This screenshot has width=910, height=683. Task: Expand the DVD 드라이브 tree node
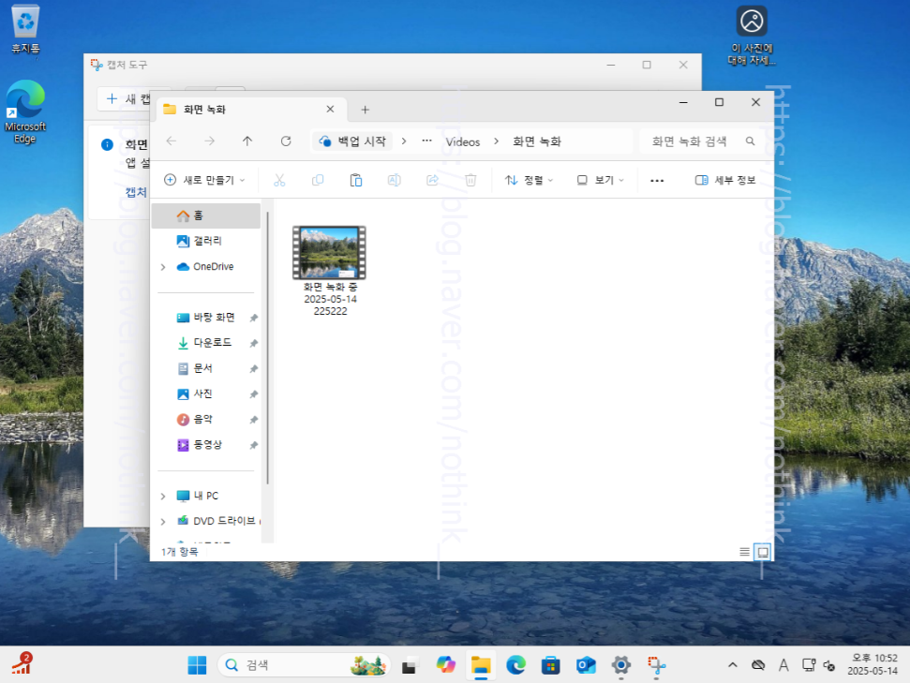pyautogui.click(x=163, y=522)
